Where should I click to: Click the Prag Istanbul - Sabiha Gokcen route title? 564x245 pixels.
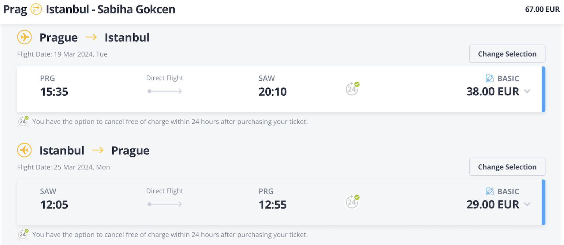89,9
